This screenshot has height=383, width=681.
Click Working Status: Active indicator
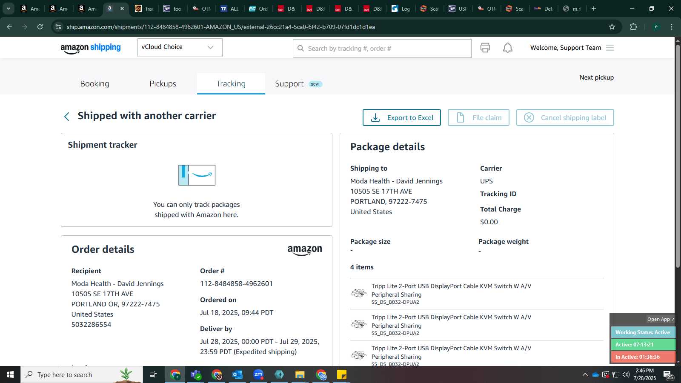643,332
